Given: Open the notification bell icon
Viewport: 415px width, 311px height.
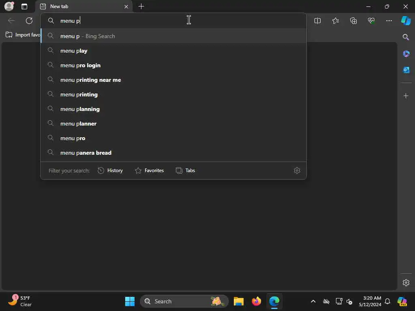Looking at the screenshot, I should (x=387, y=301).
